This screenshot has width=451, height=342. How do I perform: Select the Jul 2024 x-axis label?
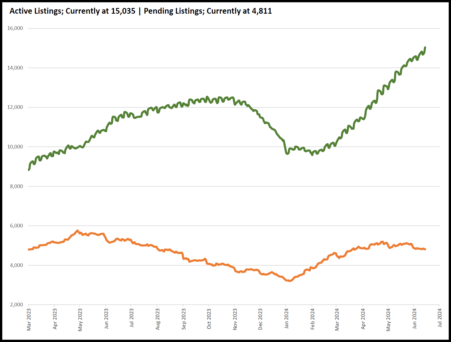pyautogui.click(x=440, y=318)
